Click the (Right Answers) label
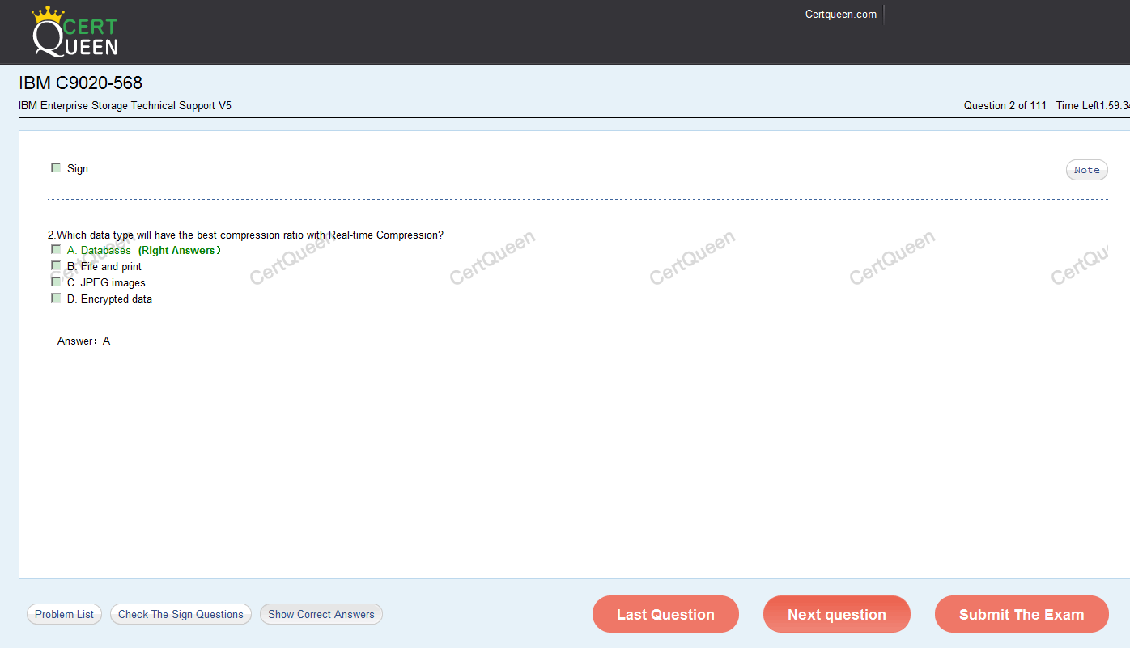Screen dimensions: 1130x648 [x=179, y=250]
